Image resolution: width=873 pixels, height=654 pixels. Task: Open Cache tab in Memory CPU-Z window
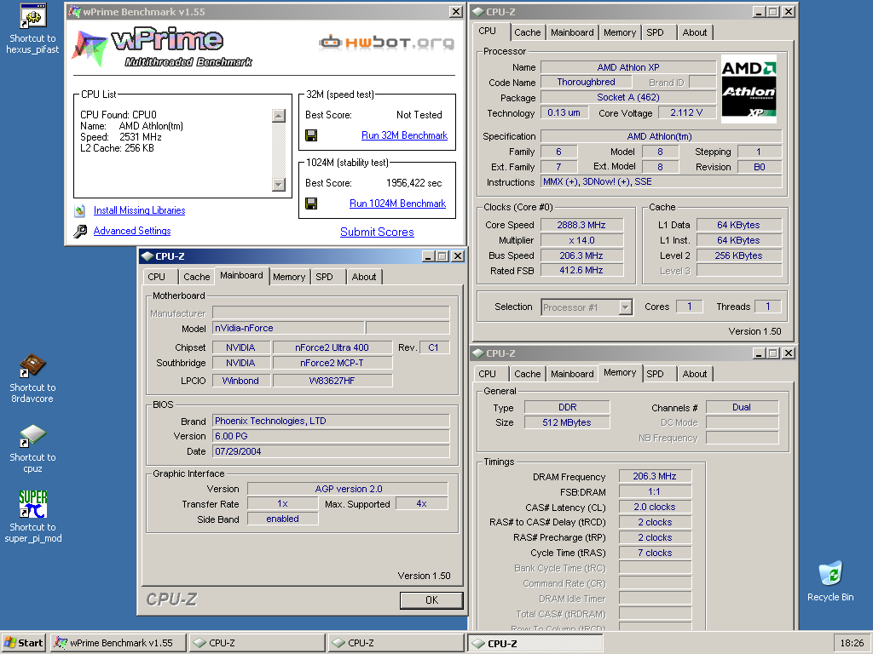click(527, 374)
